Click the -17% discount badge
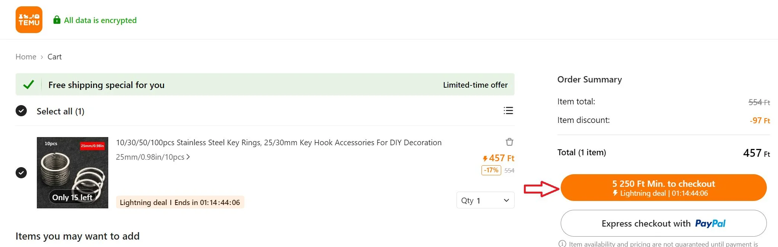Image resolution: width=778 pixels, height=247 pixels. click(x=491, y=170)
